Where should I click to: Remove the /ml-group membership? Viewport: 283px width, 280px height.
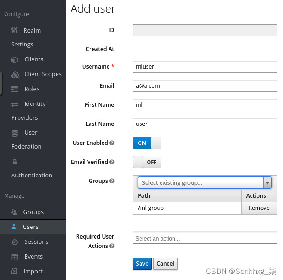click(259, 208)
